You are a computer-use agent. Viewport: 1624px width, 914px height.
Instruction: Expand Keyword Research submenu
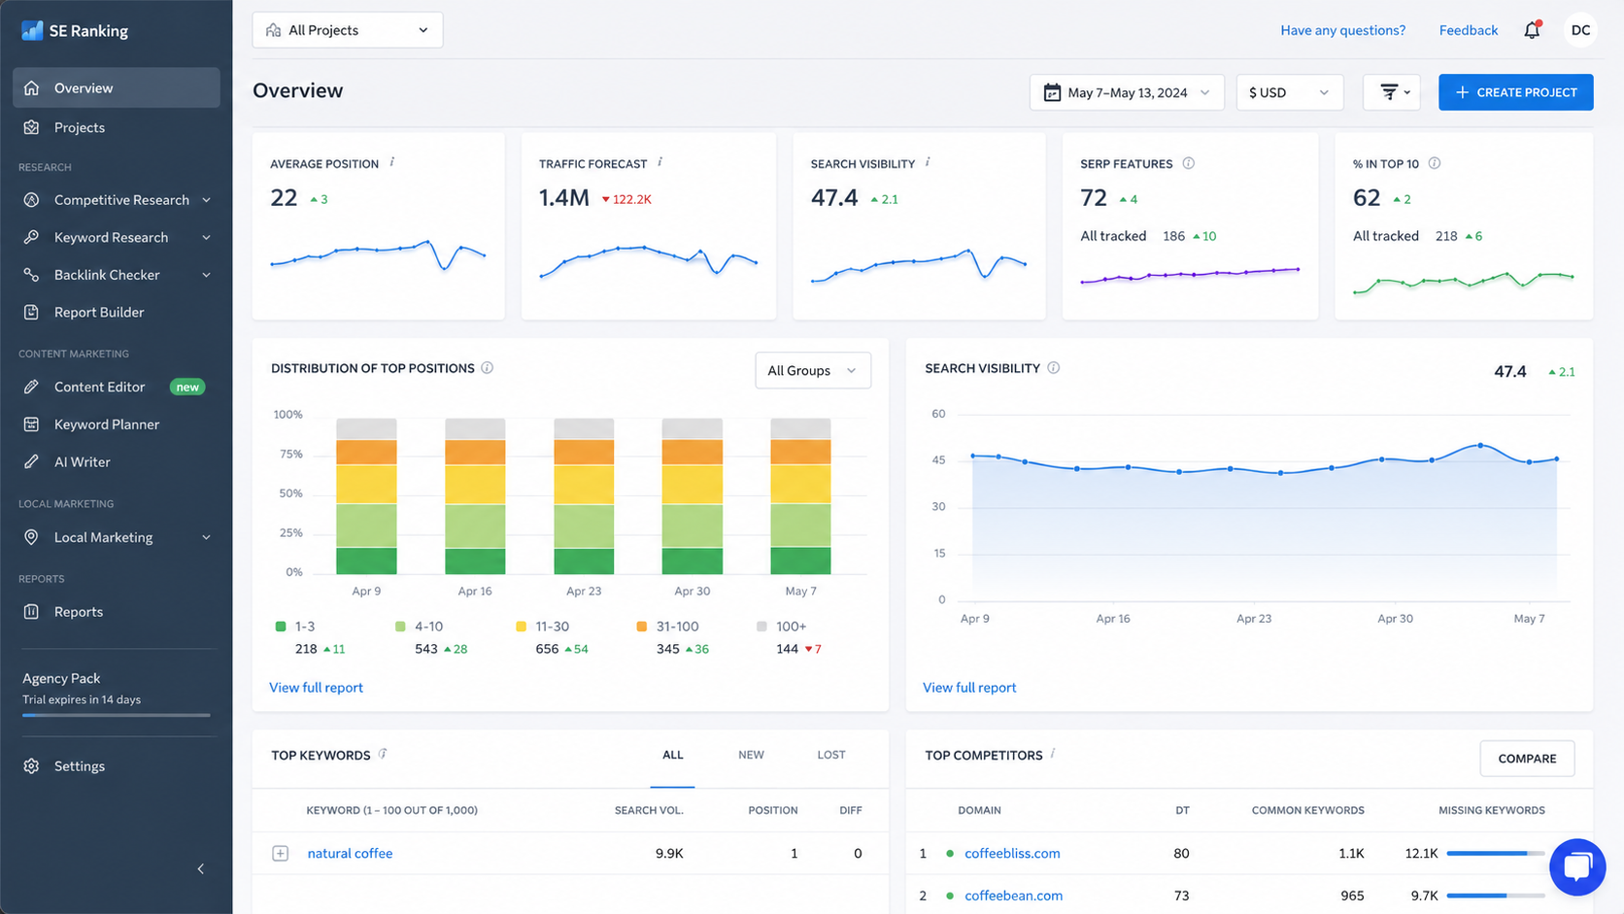pyautogui.click(x=206, y=238)
